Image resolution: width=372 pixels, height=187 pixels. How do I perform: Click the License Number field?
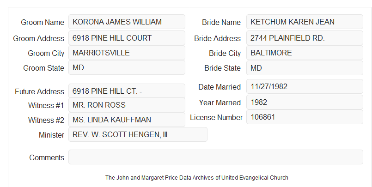pos(305,117)
